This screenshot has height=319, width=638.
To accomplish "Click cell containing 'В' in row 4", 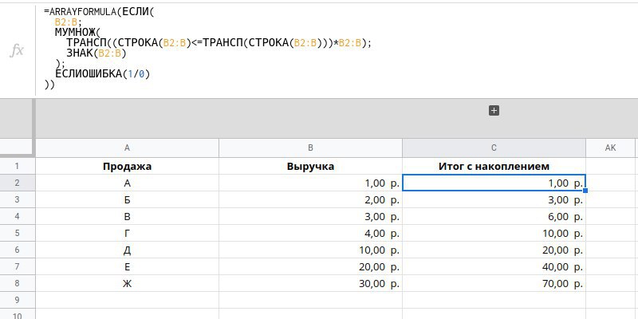I will pos(127,216).
